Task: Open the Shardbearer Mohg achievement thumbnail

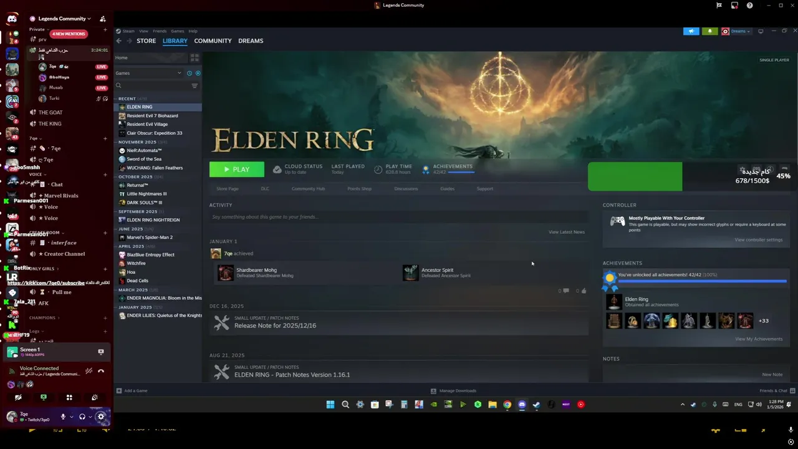Action: tap(226, 273)
